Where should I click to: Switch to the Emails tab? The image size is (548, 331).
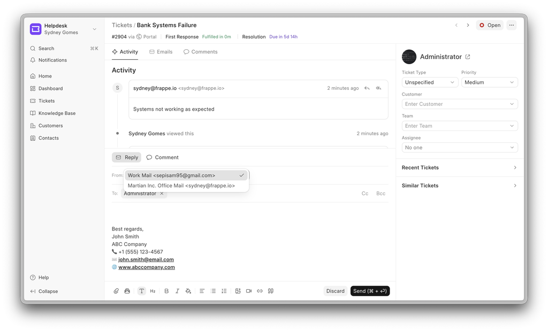point(161,52)
